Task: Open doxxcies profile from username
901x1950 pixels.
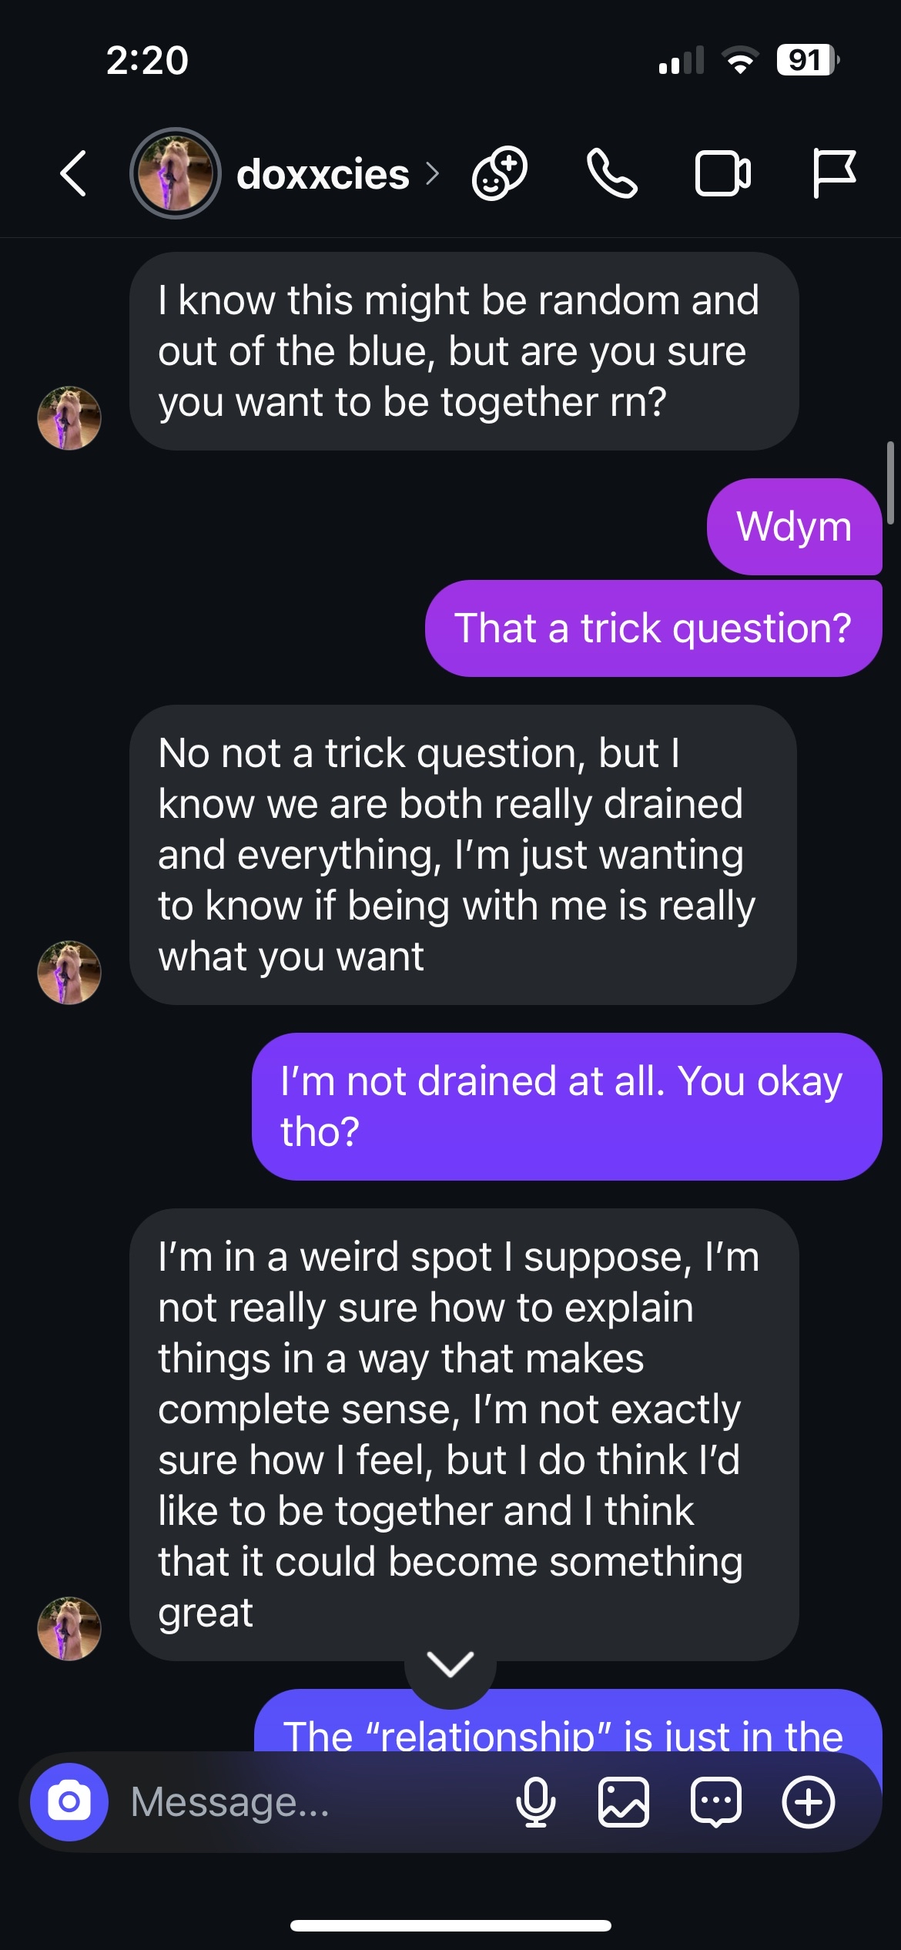Action: click(323, 174)
